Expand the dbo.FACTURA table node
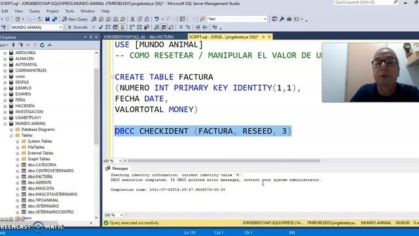This screenshot has height=236, width=419. (18, 177)
